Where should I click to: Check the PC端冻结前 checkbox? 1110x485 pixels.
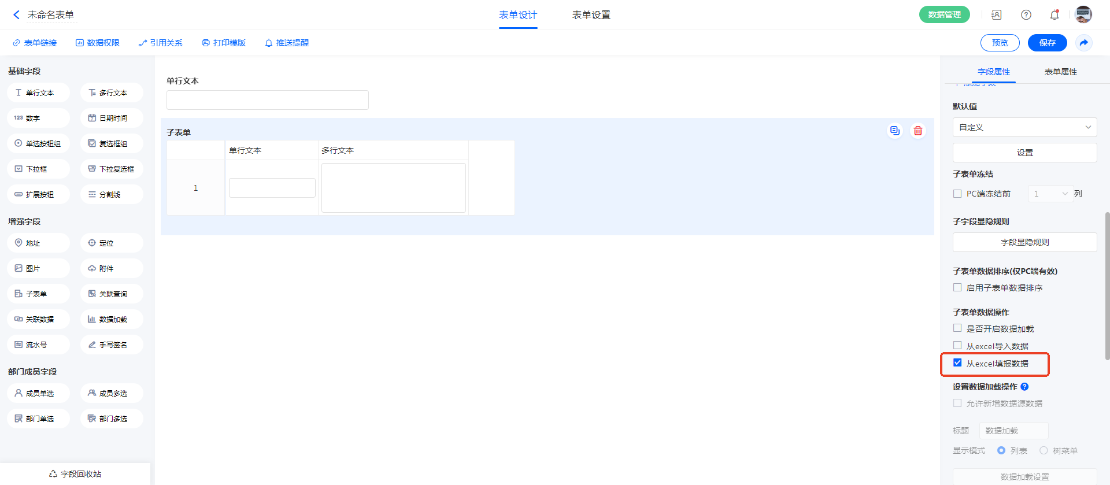point(957,194)
